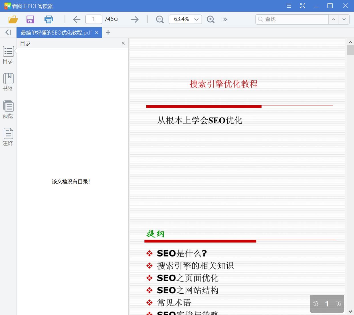354x315 pixels.
Task: Go to next page with right arrow
Action: (135, 19)
